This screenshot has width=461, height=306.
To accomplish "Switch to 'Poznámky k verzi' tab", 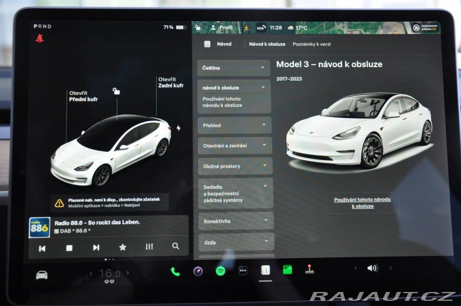I will pyautogui.click(x=312, y=44).
